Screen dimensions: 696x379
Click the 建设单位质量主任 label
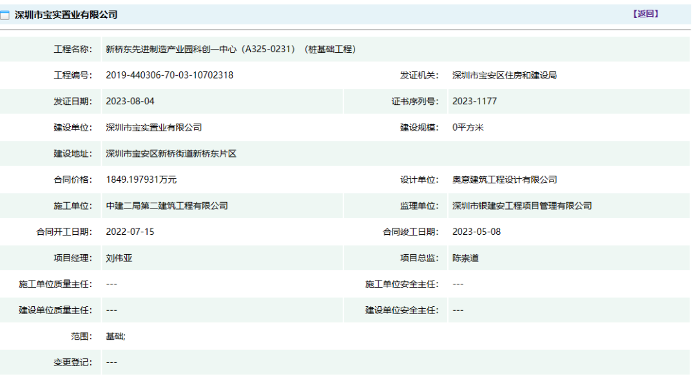click(x=55, y=310)
